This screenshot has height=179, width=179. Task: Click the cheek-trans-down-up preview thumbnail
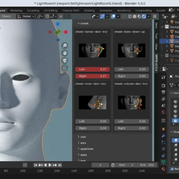pos(132,51)
